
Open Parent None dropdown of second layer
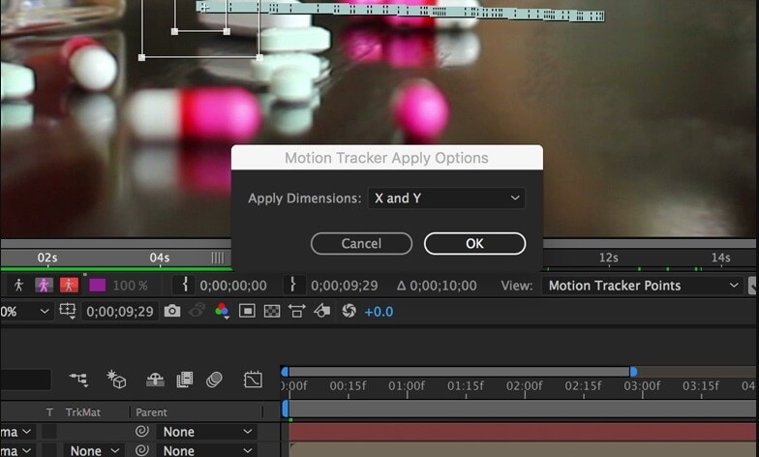pos(207,450)
